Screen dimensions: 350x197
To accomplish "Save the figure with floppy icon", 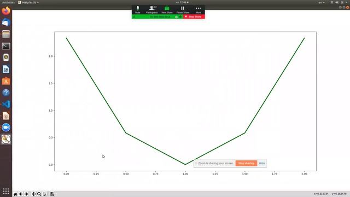I will coord(52,194).
